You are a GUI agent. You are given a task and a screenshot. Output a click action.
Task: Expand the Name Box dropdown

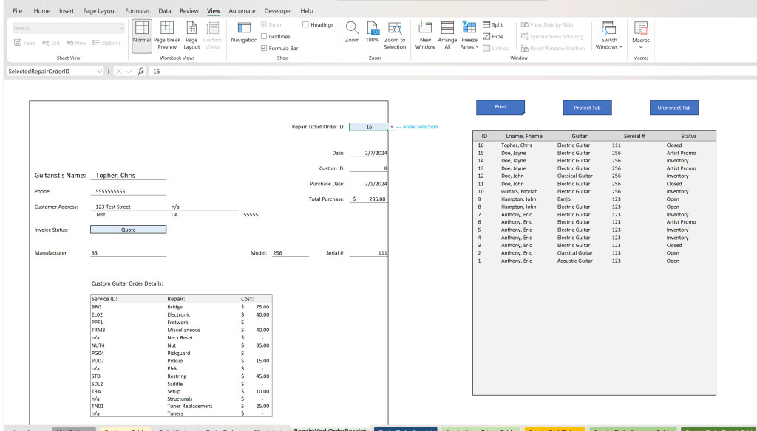click(x=100, y=72)
